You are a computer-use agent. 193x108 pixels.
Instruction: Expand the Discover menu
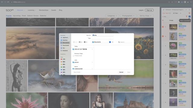point(21,10)
